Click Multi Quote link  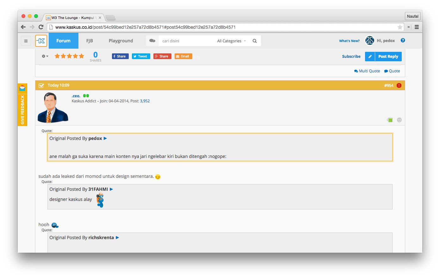pos(367,71)
